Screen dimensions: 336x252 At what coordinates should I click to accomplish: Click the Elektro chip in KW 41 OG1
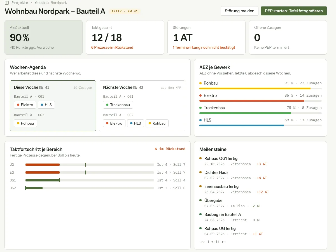point(25,105)
